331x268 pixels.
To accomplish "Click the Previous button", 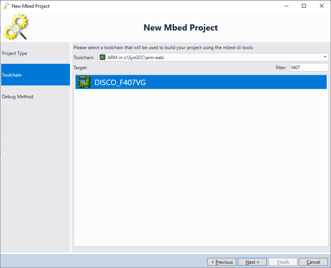I will click(222, 262).
